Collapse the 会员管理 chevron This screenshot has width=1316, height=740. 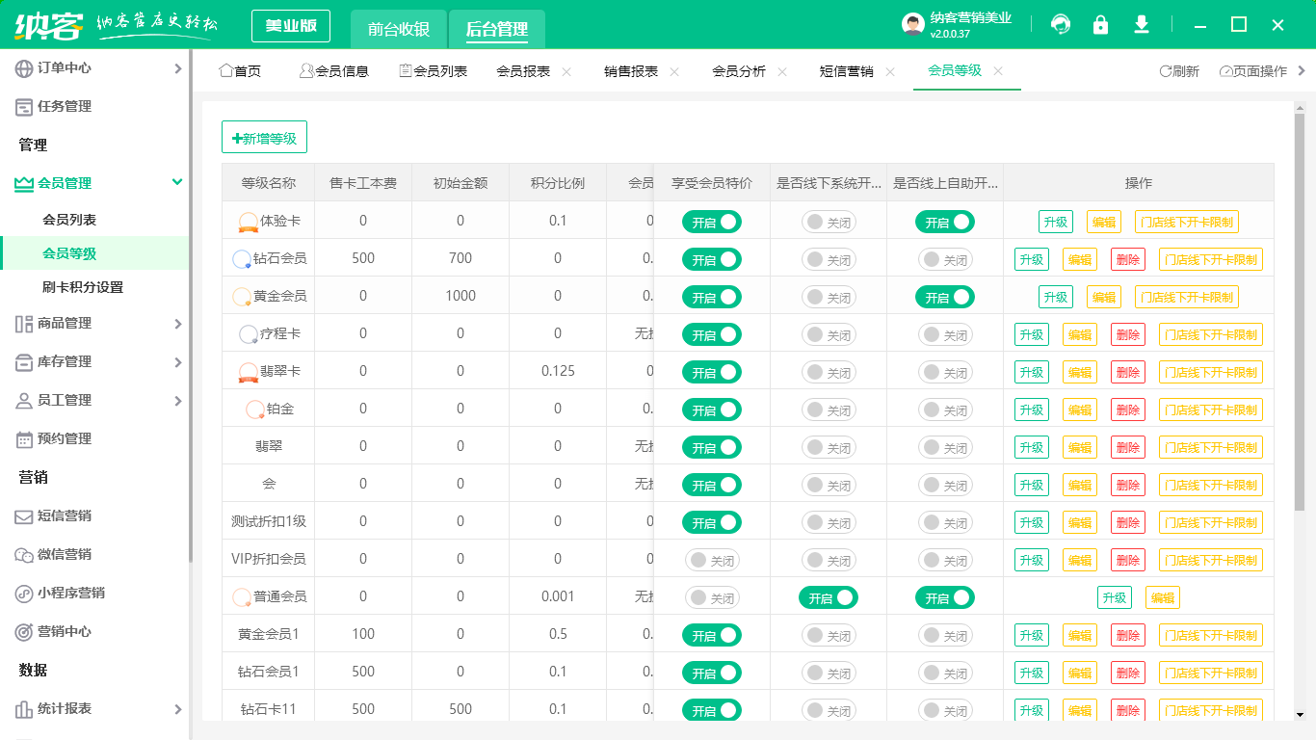click(x=177, y=182)
